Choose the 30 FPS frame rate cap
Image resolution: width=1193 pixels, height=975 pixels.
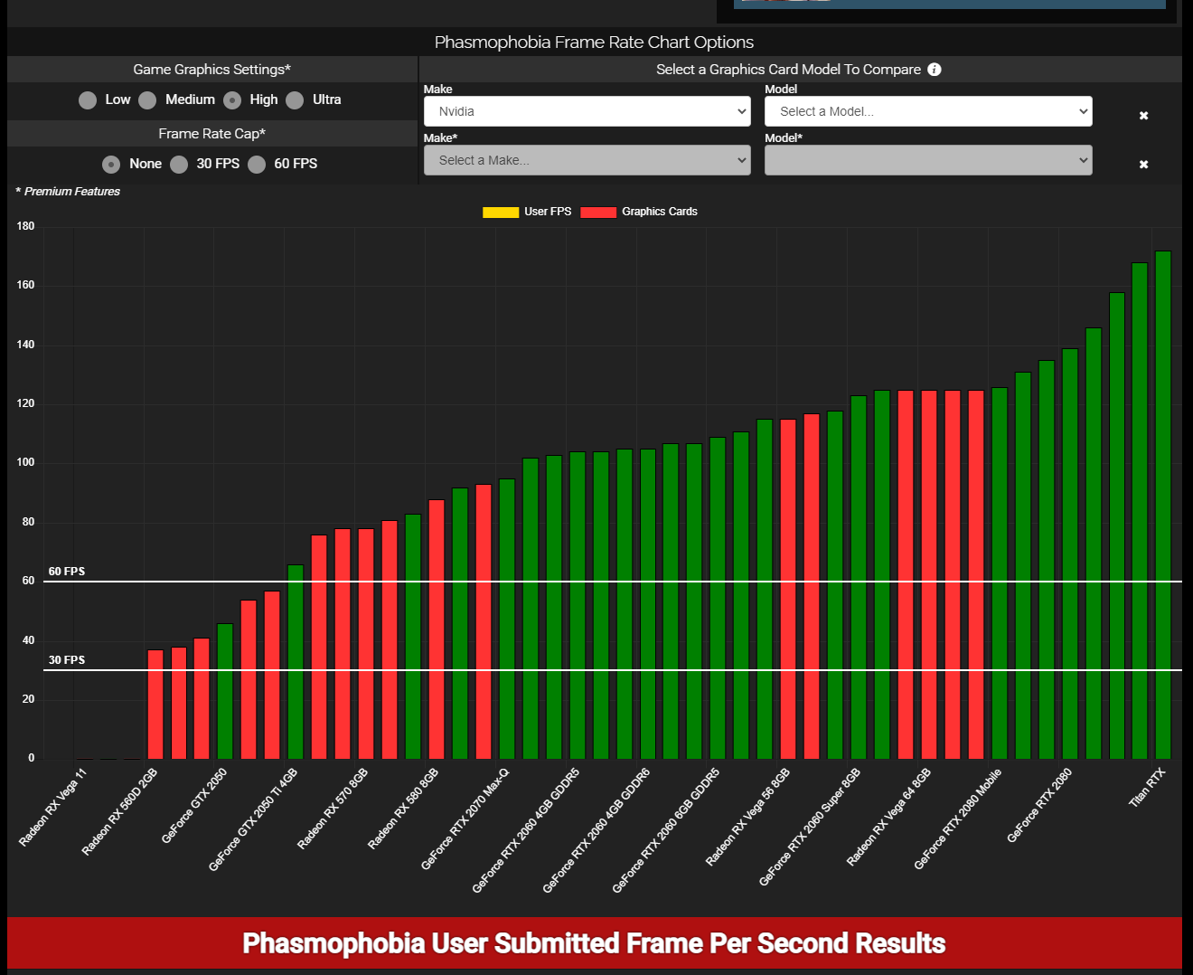tap(179, 165)
